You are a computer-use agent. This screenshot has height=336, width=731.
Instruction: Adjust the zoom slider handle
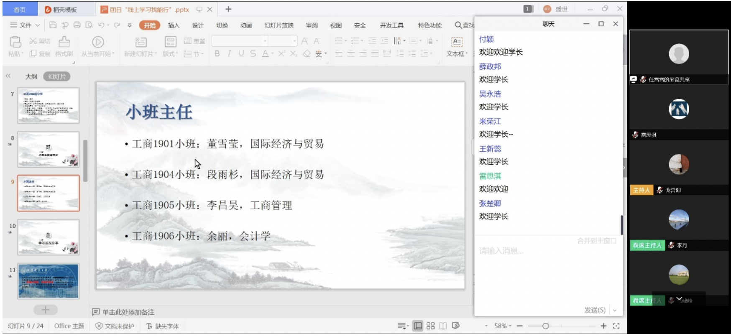(x=545, y=326)
